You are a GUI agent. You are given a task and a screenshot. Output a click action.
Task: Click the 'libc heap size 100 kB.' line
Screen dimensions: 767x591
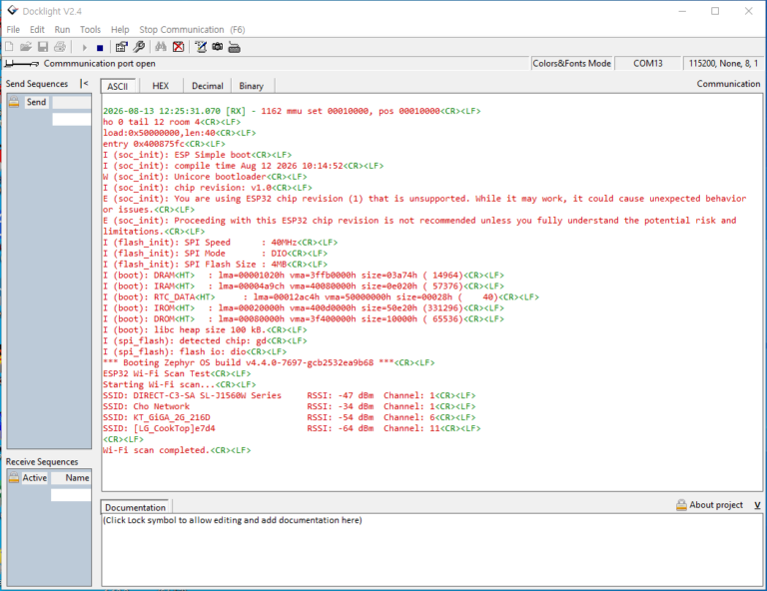click(205, 330)
